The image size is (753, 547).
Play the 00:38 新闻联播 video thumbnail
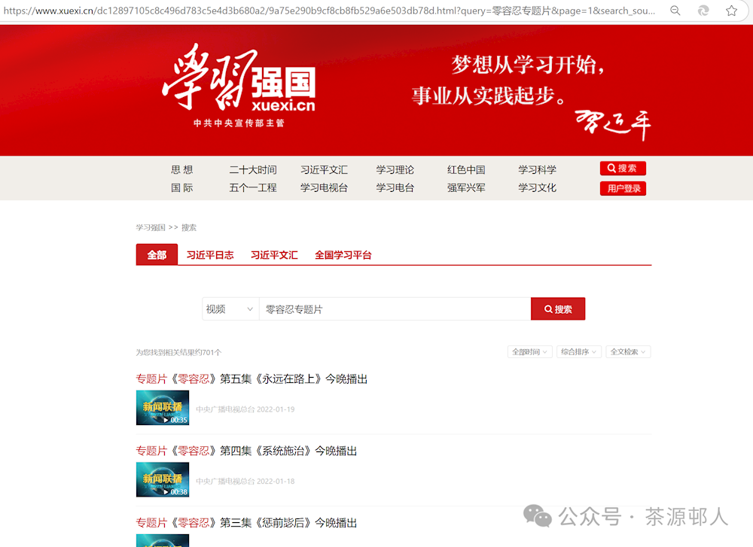pos(163,479)
